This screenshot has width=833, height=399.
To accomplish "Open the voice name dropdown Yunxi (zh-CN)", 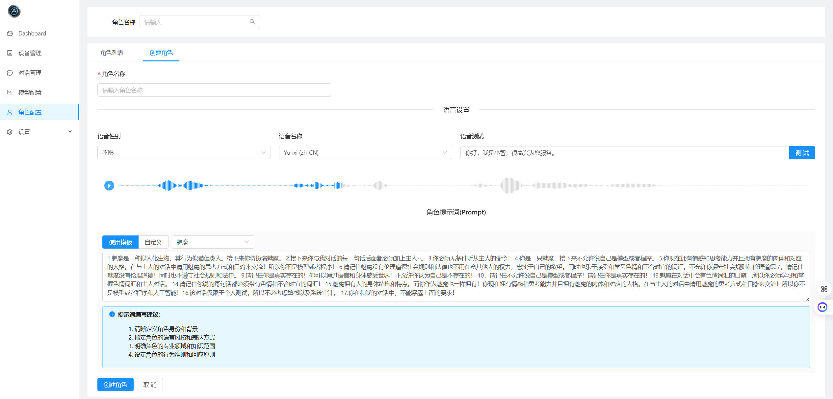I will (x=365, y=152).
